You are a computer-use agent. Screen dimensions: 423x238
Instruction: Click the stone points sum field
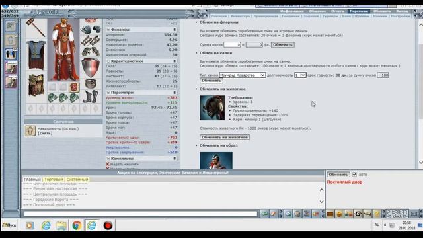click(x=383, y=75)
